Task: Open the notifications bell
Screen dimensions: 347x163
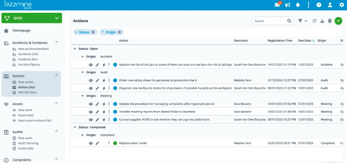Action: (298, 5)
